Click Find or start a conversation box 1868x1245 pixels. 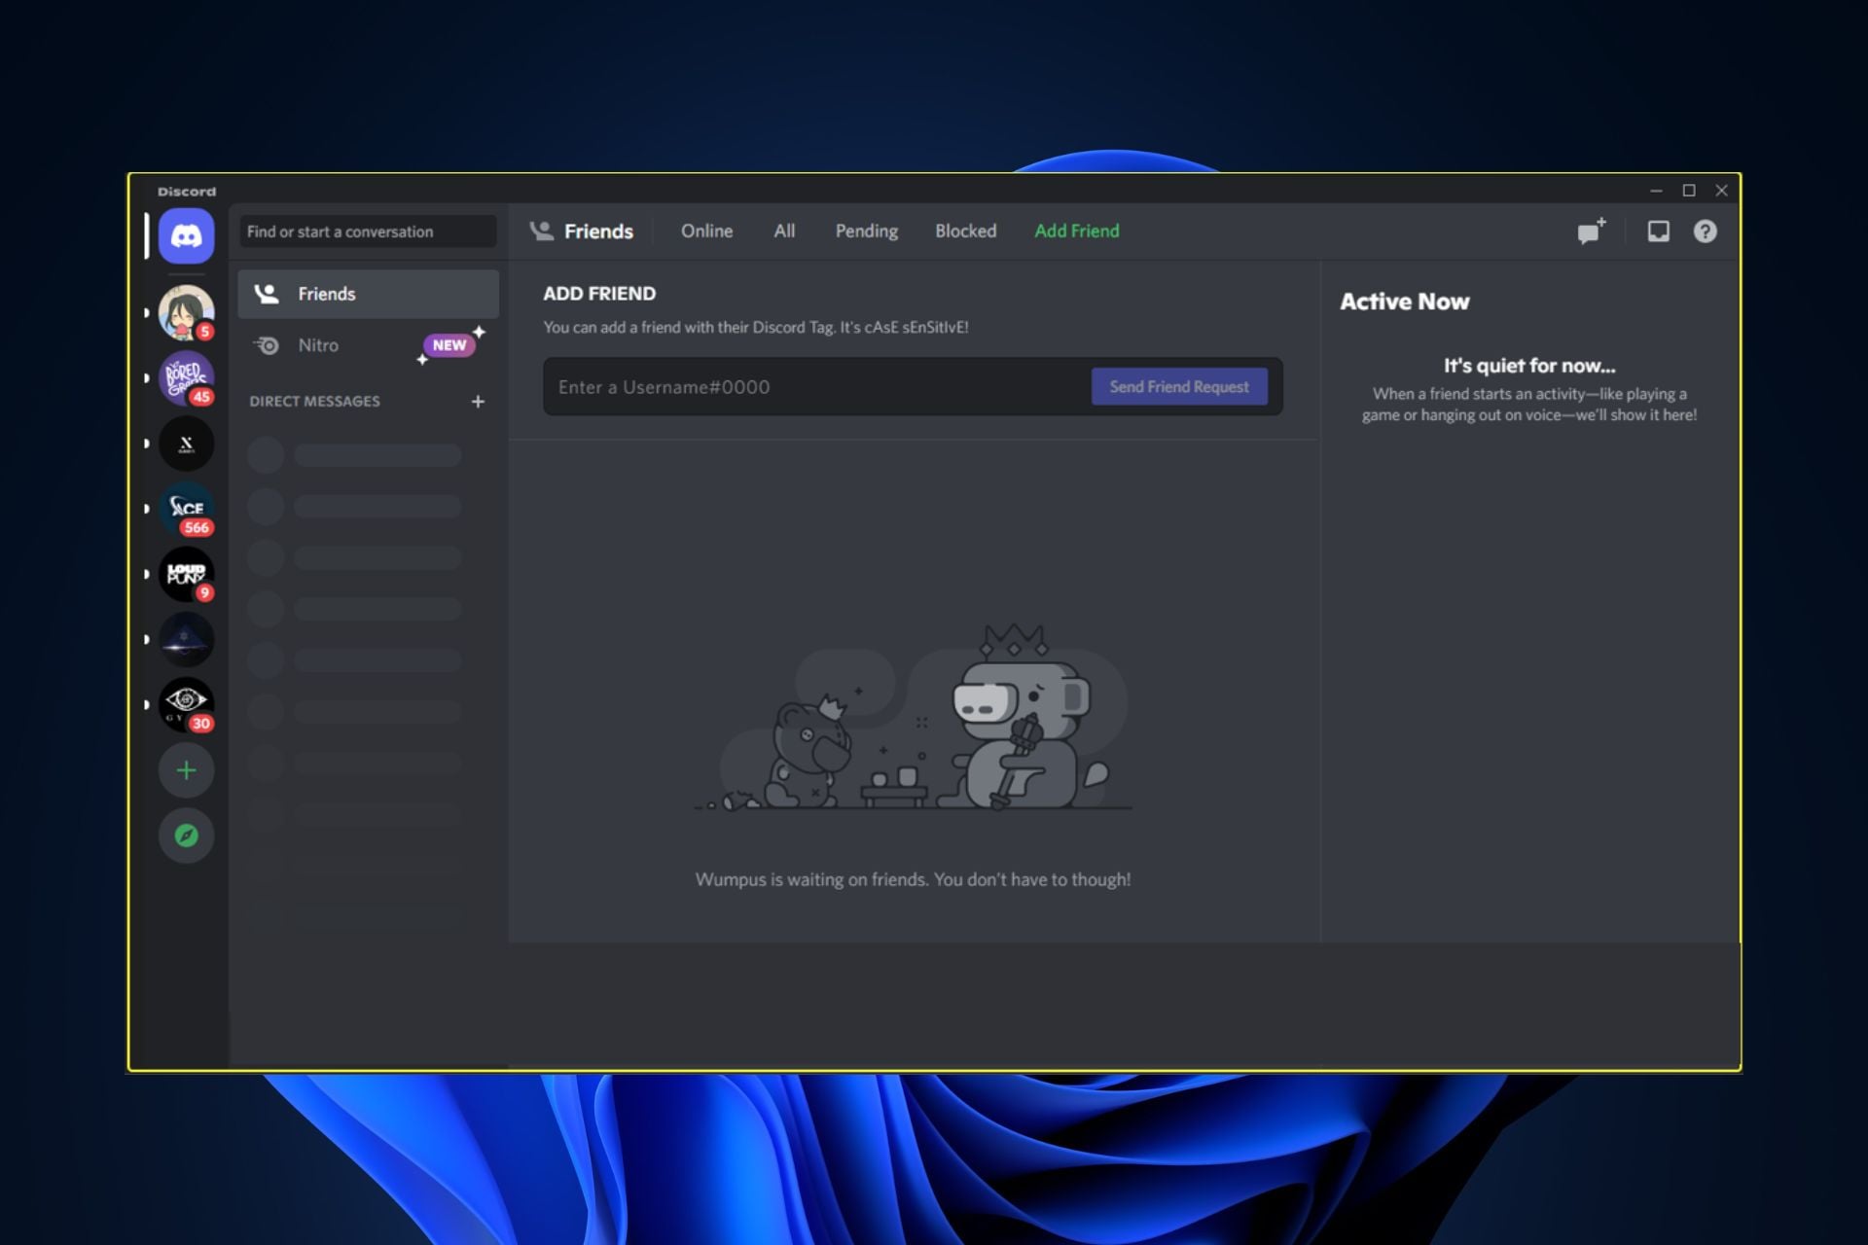coord(368,231)
